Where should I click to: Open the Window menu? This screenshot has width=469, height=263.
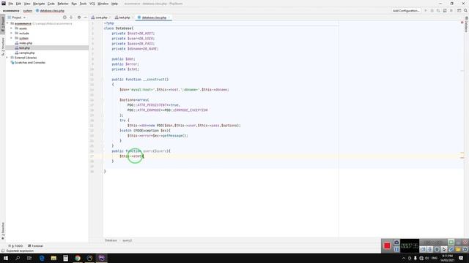[x=103, y=4]
